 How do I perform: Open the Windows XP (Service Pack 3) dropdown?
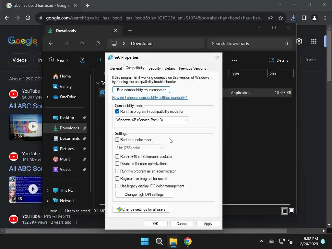point(152,120)
